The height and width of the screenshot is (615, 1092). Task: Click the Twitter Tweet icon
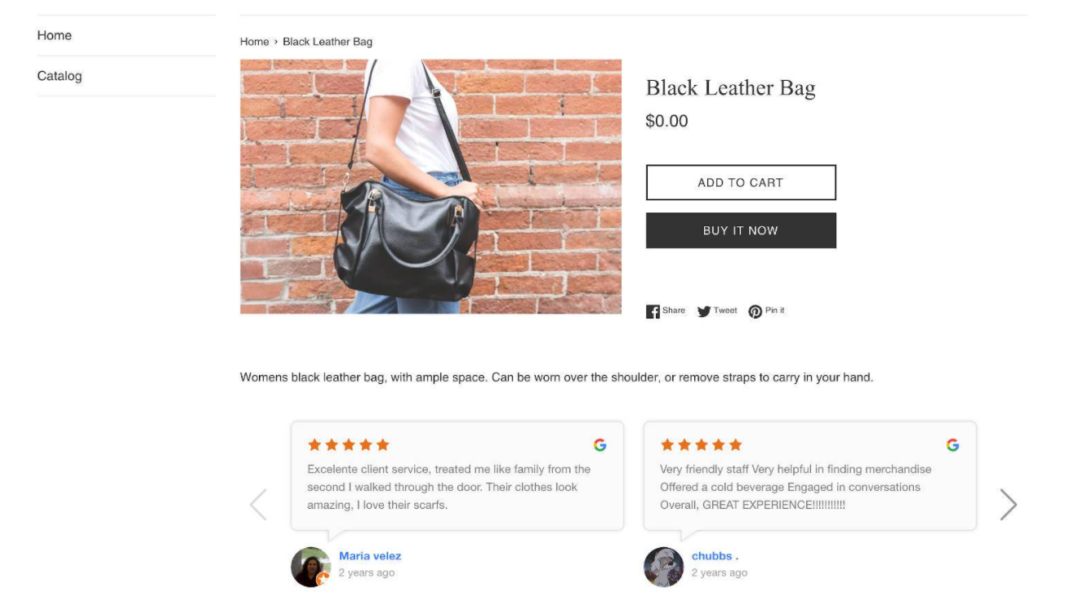click(x=704, y=311)
